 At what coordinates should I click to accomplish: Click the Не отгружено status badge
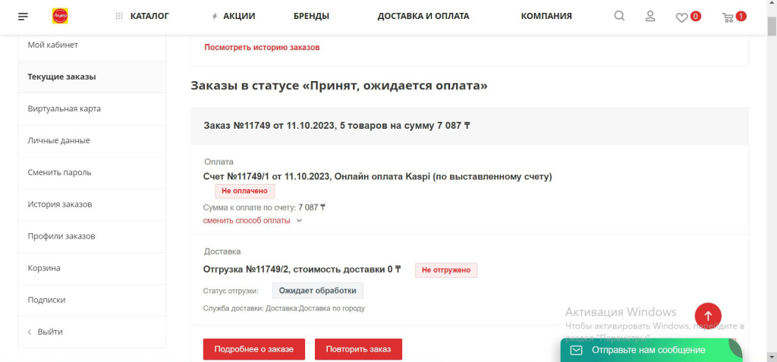click(446, 270)
